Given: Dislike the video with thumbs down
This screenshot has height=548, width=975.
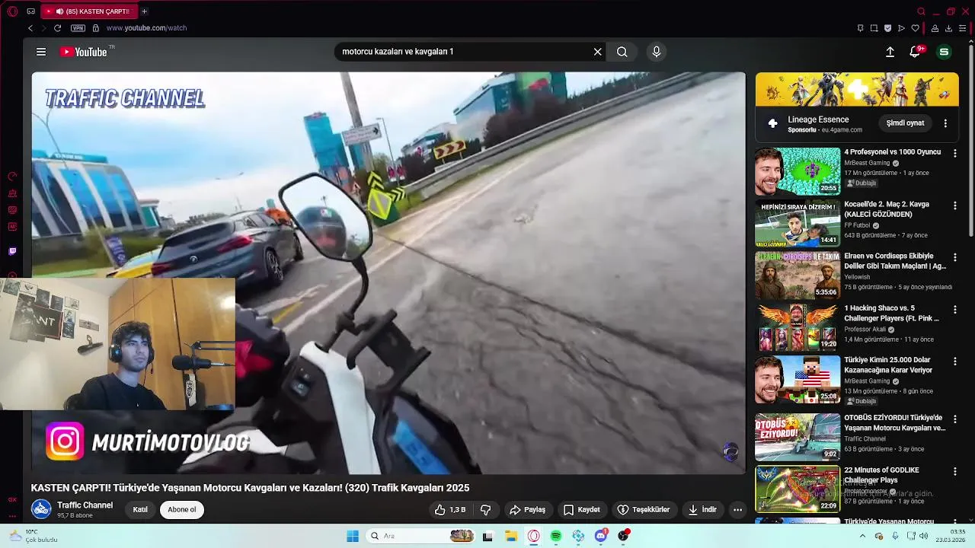Looking at the screenshot, I should click(x=486, y=510).
